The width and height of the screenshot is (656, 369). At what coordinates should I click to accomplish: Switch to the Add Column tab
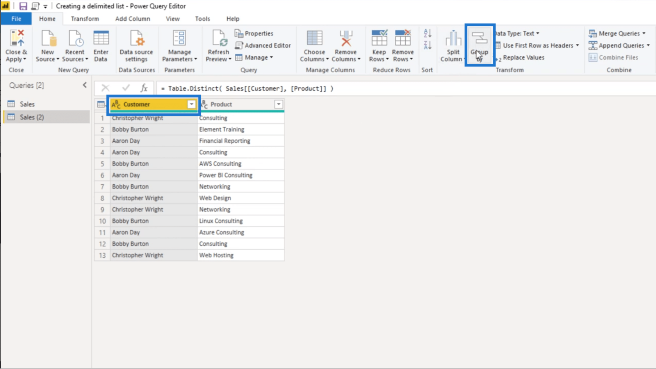coord(132,19)
